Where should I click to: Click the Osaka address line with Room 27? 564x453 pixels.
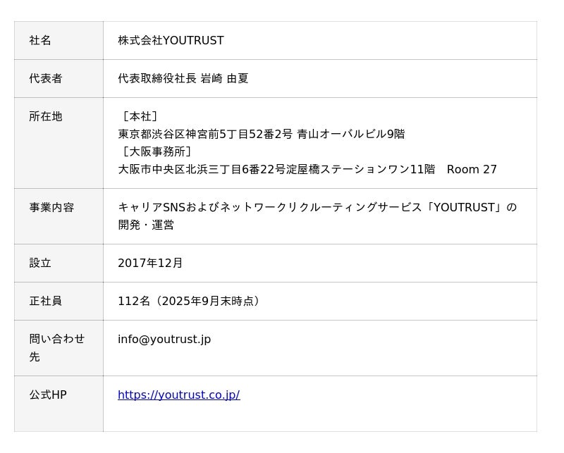click(x=307, y=170)
